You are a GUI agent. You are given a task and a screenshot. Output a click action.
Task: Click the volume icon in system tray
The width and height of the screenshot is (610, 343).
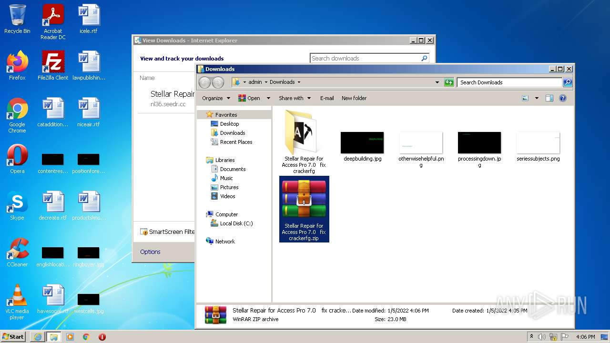542,337
